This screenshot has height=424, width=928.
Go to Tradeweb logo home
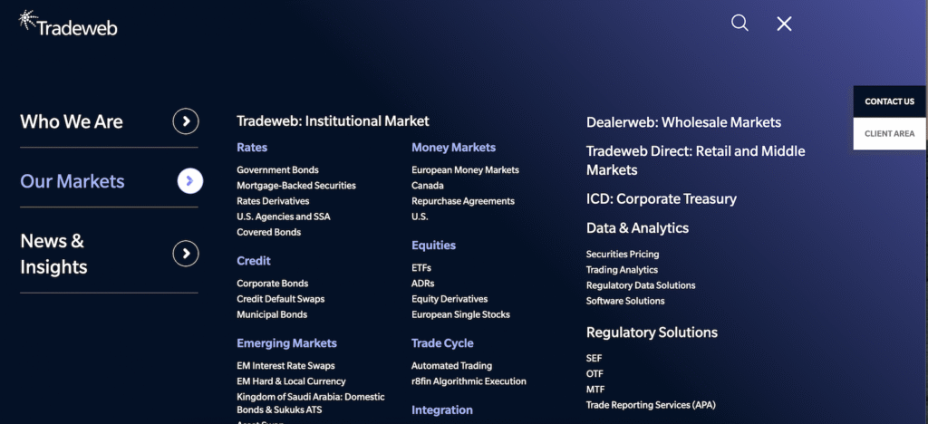[x=68, y=23]
